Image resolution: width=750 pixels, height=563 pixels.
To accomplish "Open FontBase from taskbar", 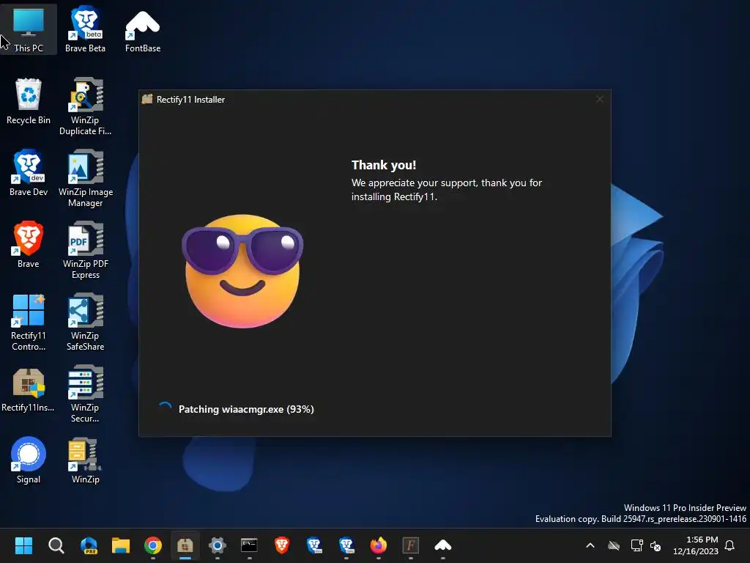I will coord(443,545).
